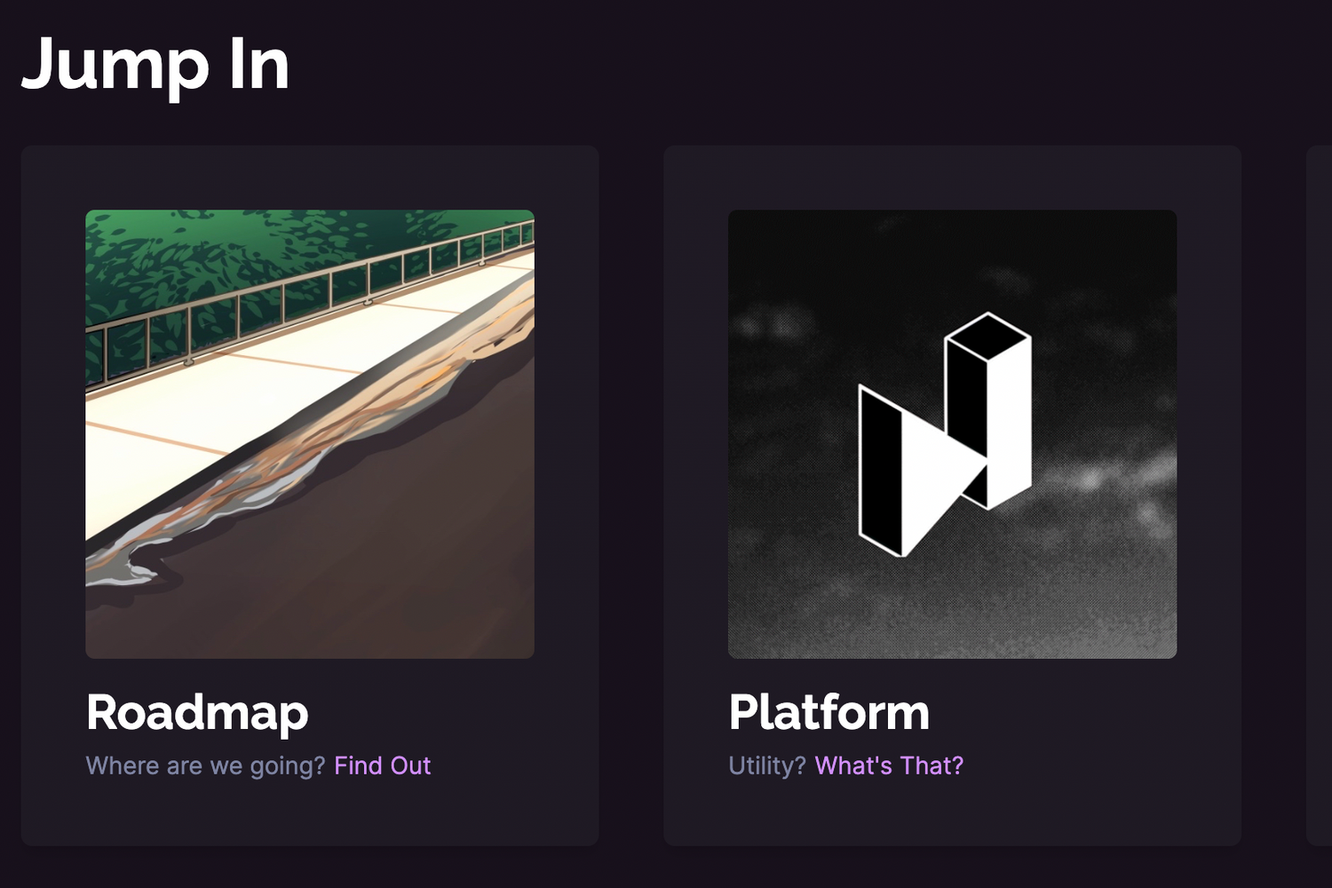Click empty space below Roadmap's subtitle

click(309, 813)
